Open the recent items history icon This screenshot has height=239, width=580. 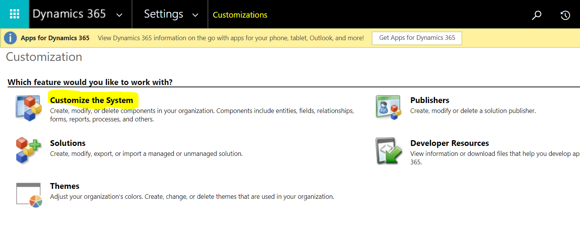click(565, 15)
